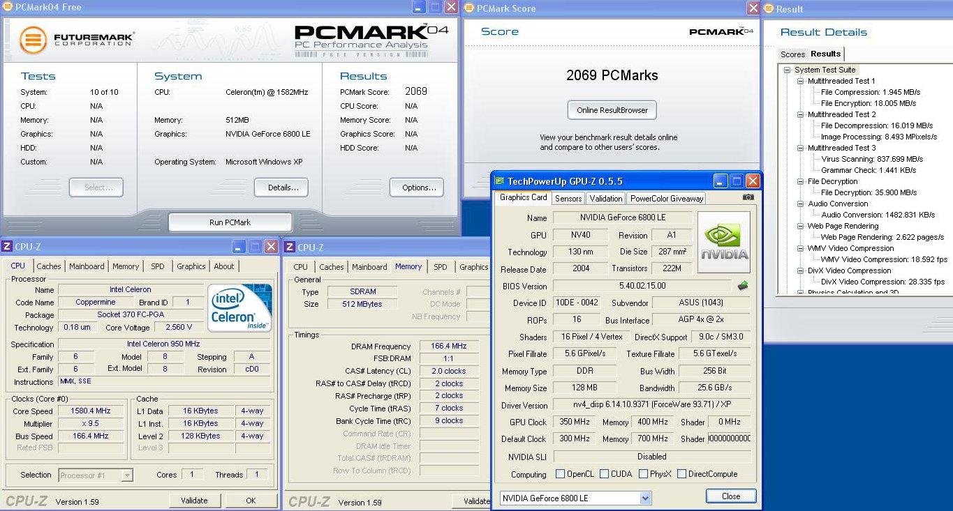Click the BIOS Version field 5.40.02.15.00
This screenshot has width=953, height=511.
[642, 286]
